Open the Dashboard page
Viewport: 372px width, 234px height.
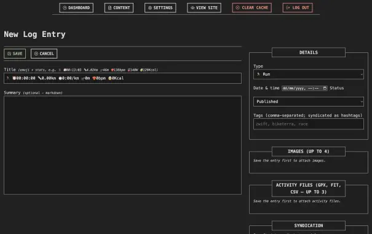coord(76,8)
